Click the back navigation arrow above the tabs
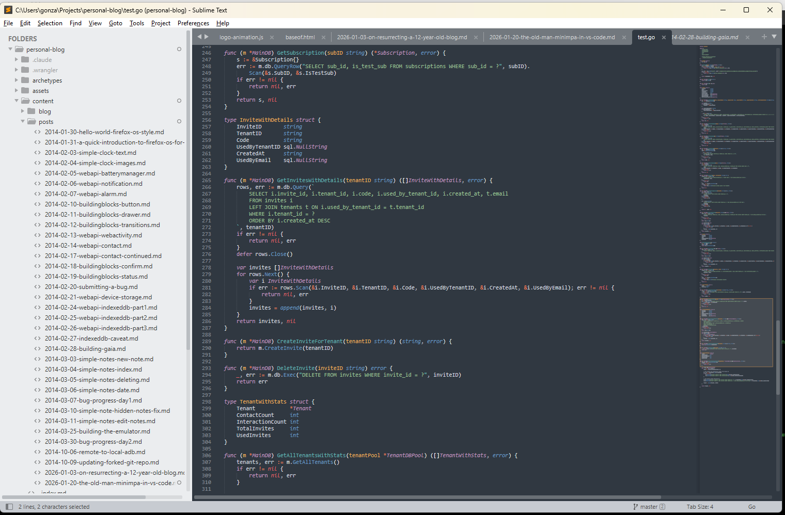This screenshot has width=785, height=515. click(199, 37)
